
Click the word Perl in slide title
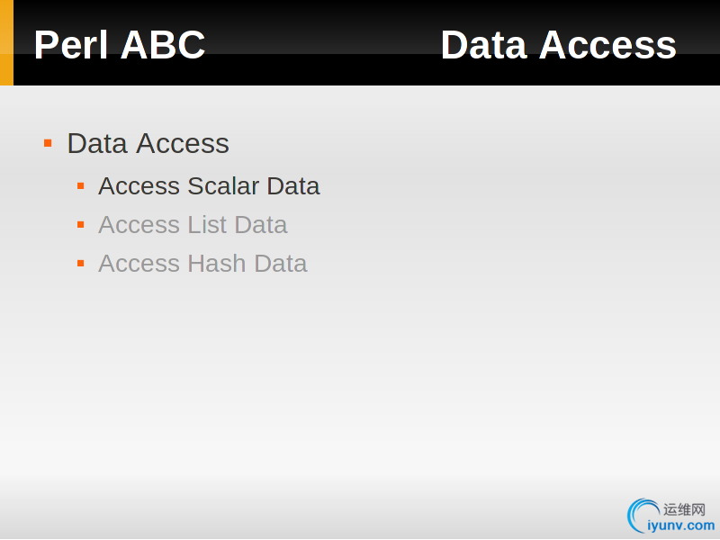pos(71,44)
